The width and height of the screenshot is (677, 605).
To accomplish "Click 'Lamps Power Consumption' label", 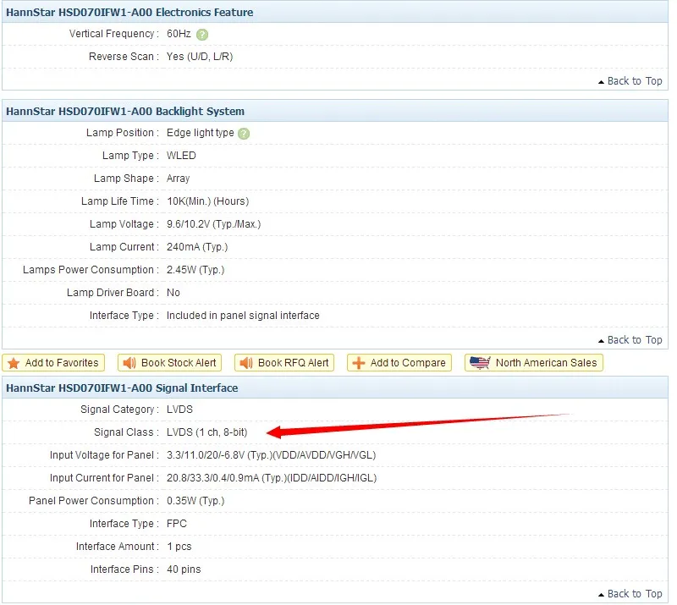I will [x=91, y=270].
